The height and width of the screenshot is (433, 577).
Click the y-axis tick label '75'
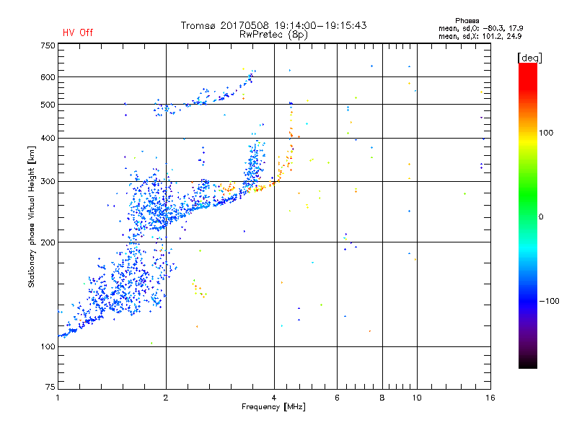pyautogui.click(x=50, y=387)
